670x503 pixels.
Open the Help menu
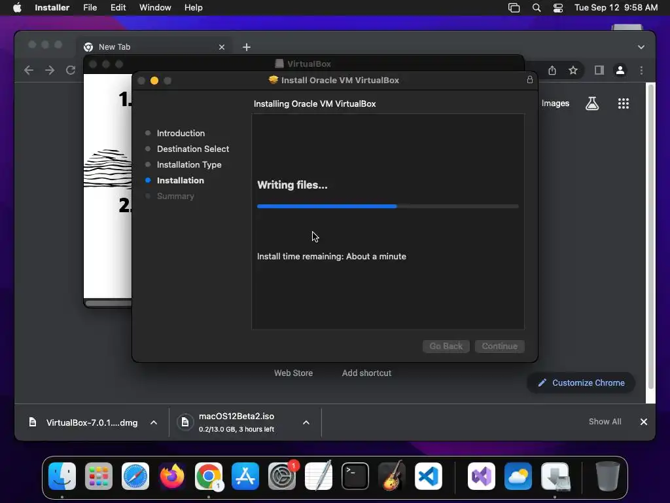[x=193, y=8]
